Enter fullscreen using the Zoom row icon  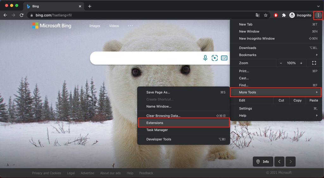(x=314, y=63)
